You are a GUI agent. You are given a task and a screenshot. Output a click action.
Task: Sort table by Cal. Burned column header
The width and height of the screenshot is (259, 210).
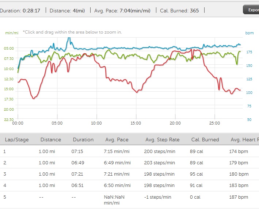[x=205, y=140]
